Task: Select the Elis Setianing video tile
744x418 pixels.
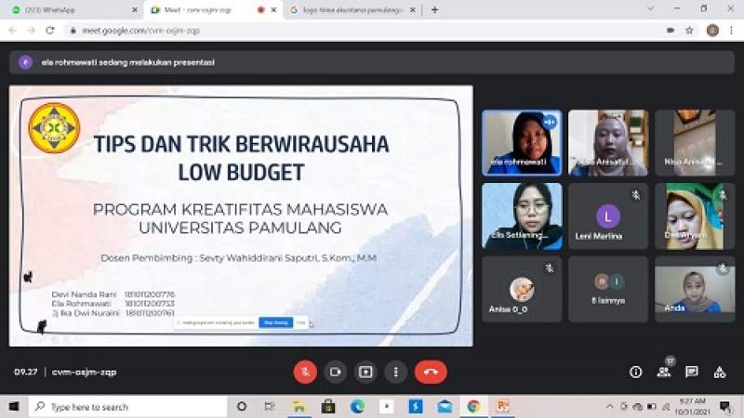Action: coord(522,216)
